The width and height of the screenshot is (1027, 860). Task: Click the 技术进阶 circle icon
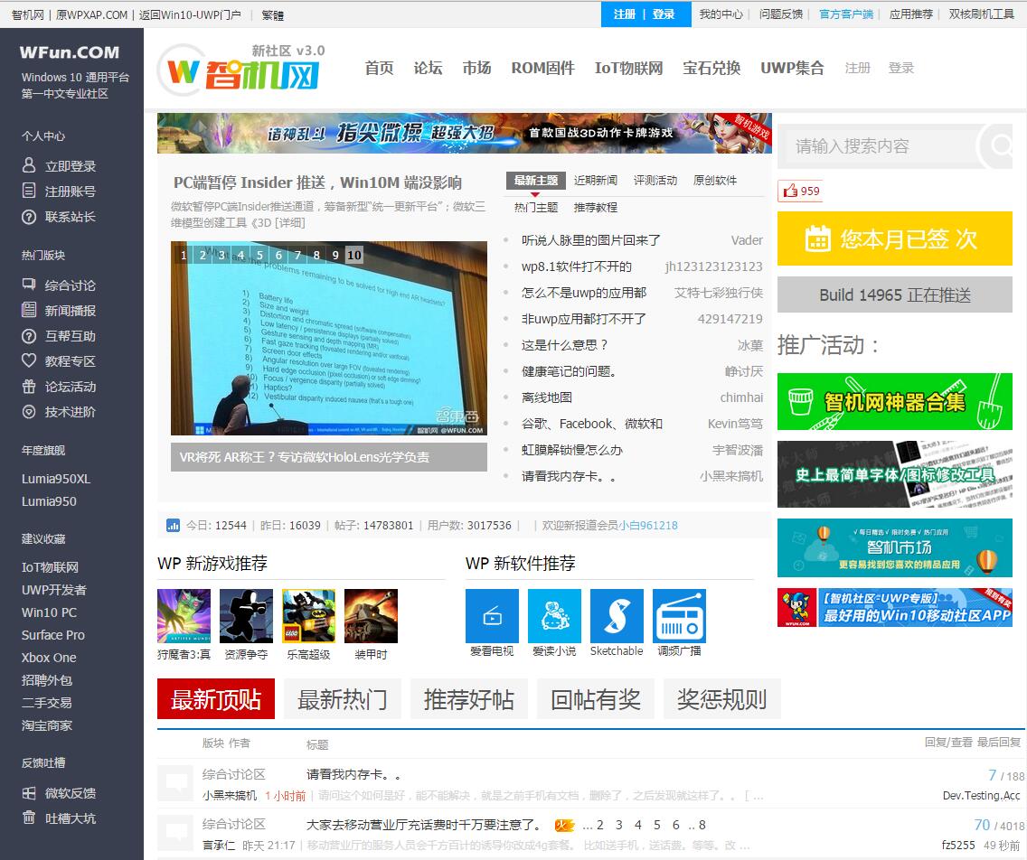(29, 412)
